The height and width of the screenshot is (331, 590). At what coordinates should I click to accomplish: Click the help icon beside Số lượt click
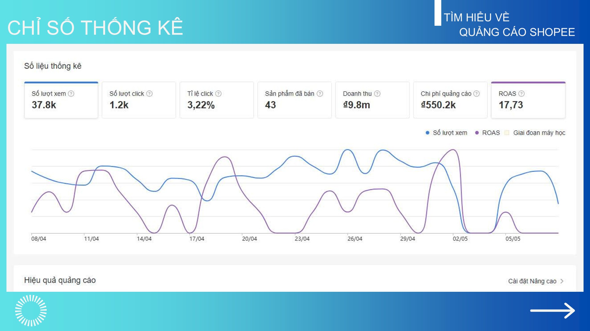(x=149, y=93)
